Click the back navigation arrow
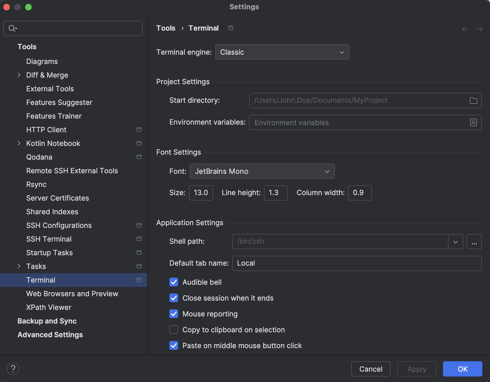Screen dimensions: 490x382 click(x=465, y=29)
